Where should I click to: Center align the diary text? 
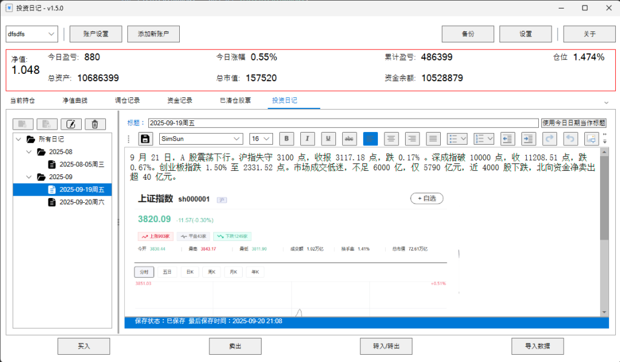tap(392, 139)
